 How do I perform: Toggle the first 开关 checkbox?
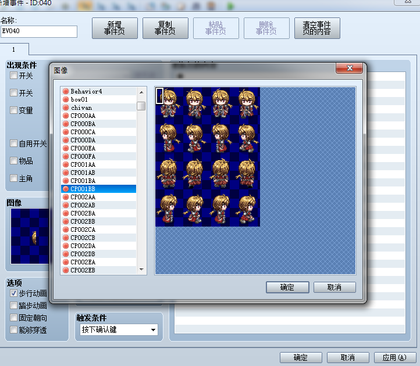tap(13, 76)
